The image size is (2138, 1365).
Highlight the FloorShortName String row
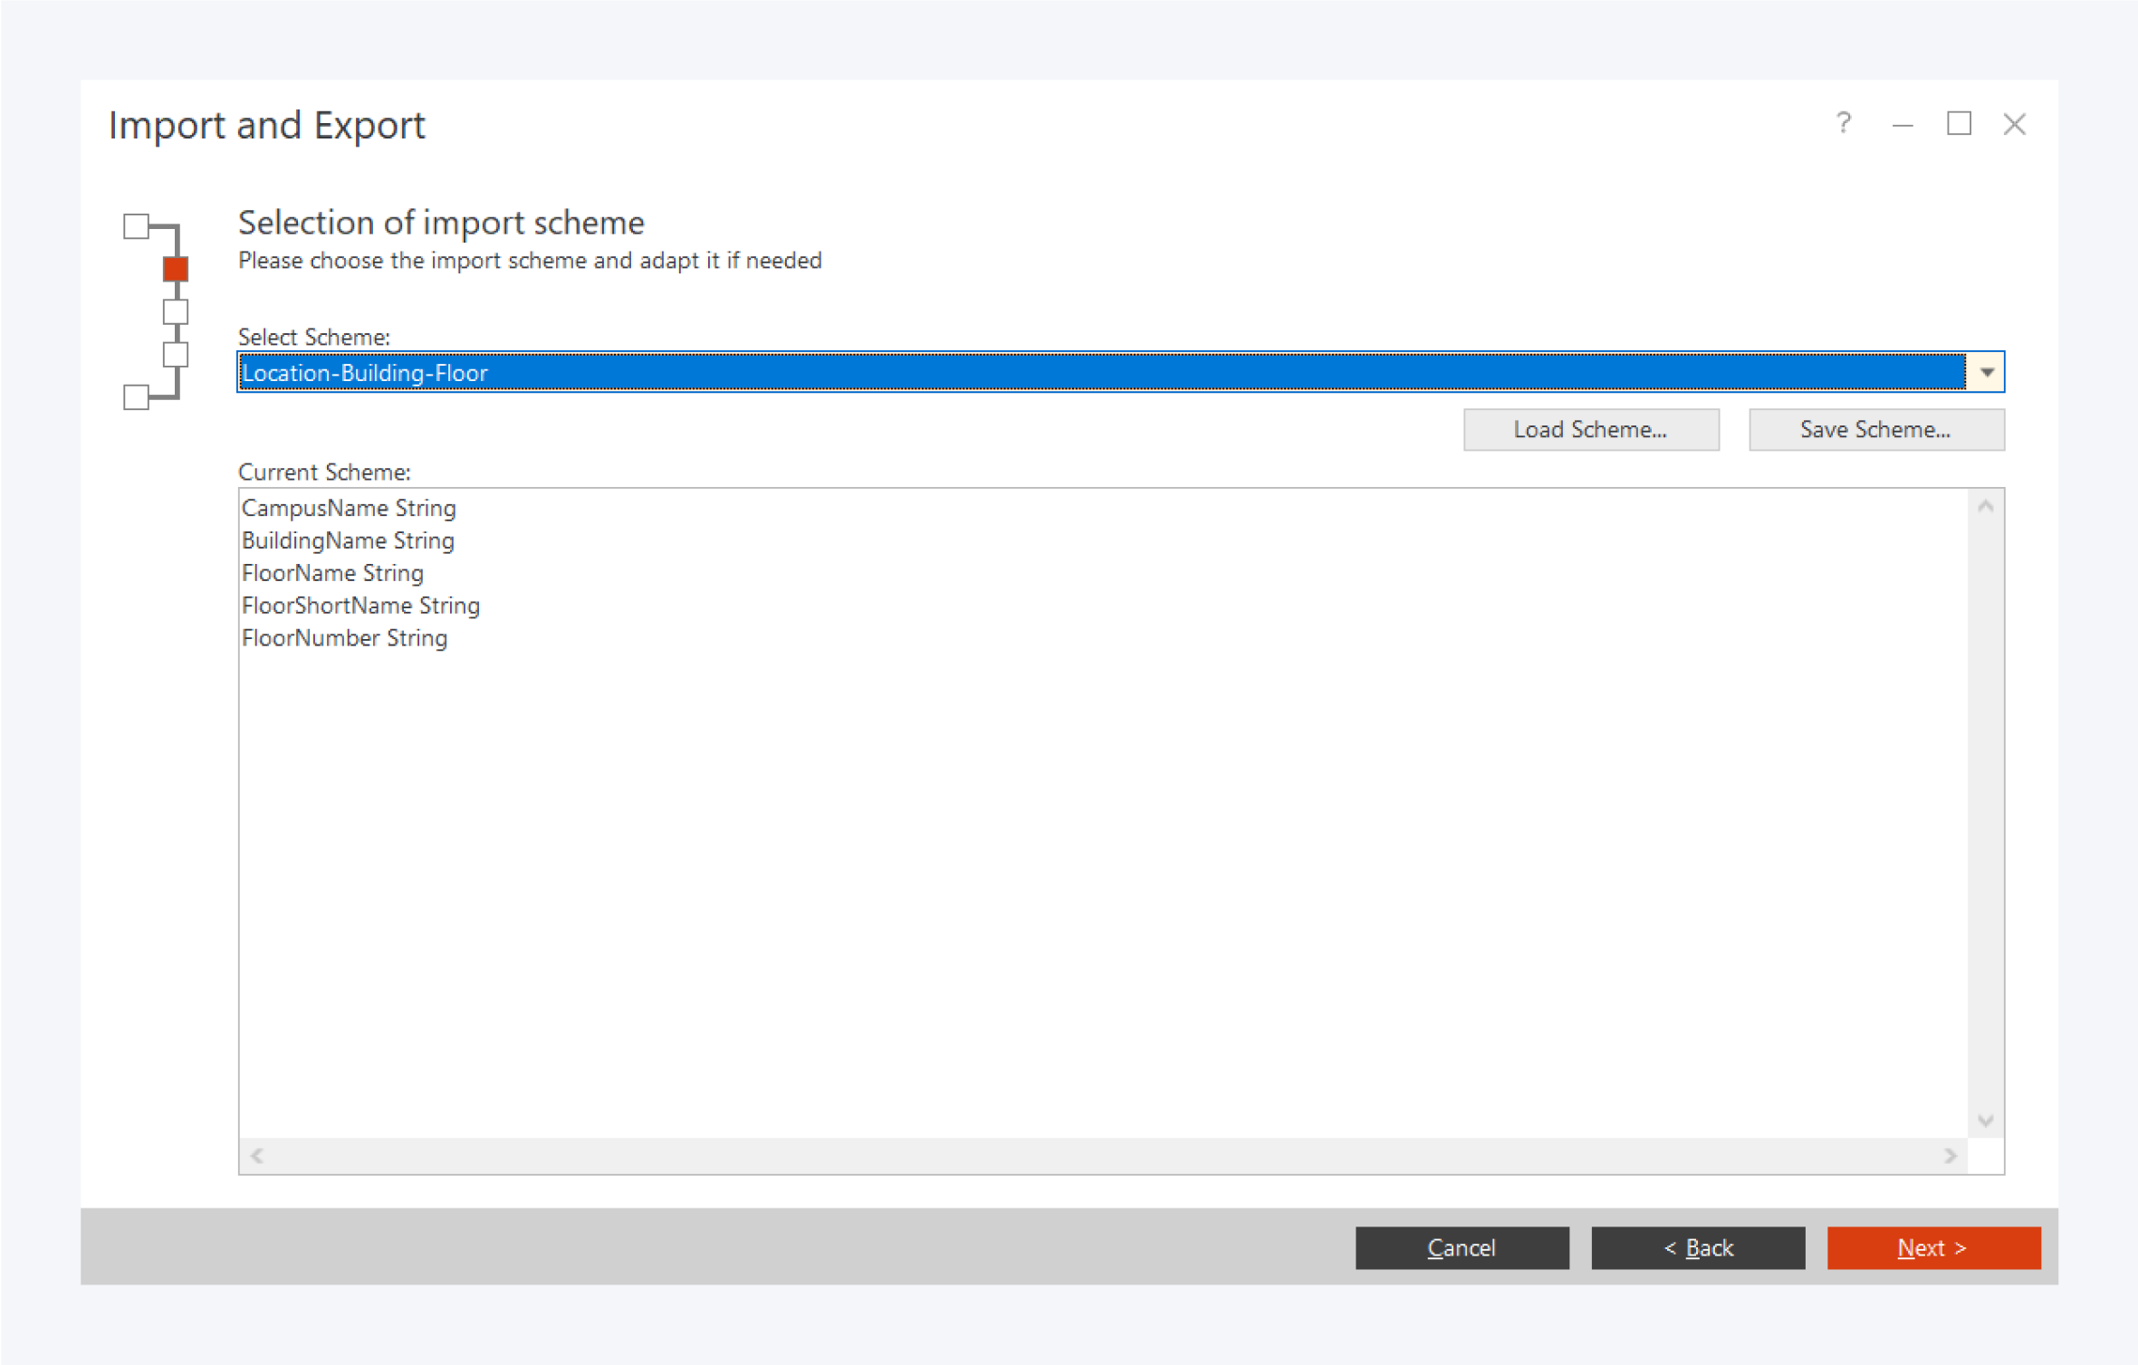360,605
